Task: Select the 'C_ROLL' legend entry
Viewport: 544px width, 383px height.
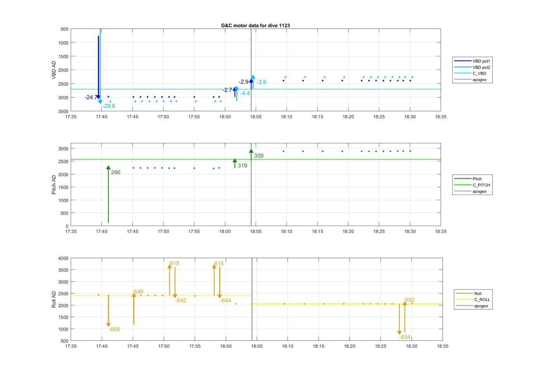Action: pos(473,299)
